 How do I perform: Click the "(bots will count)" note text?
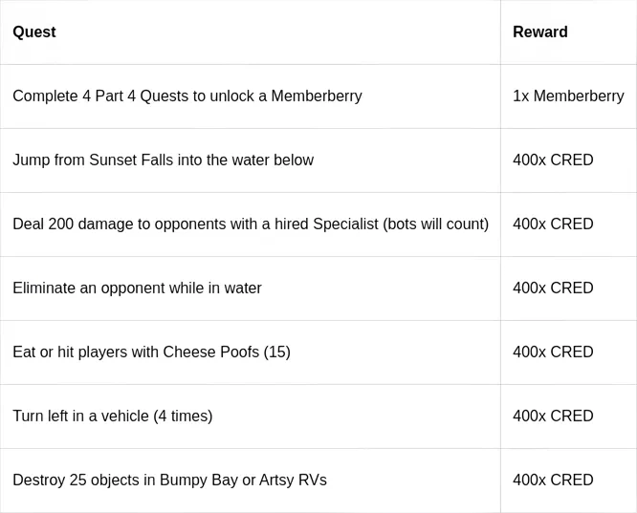click(436, 224)
